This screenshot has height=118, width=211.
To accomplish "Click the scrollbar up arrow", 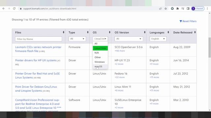I will pos(210,13).
